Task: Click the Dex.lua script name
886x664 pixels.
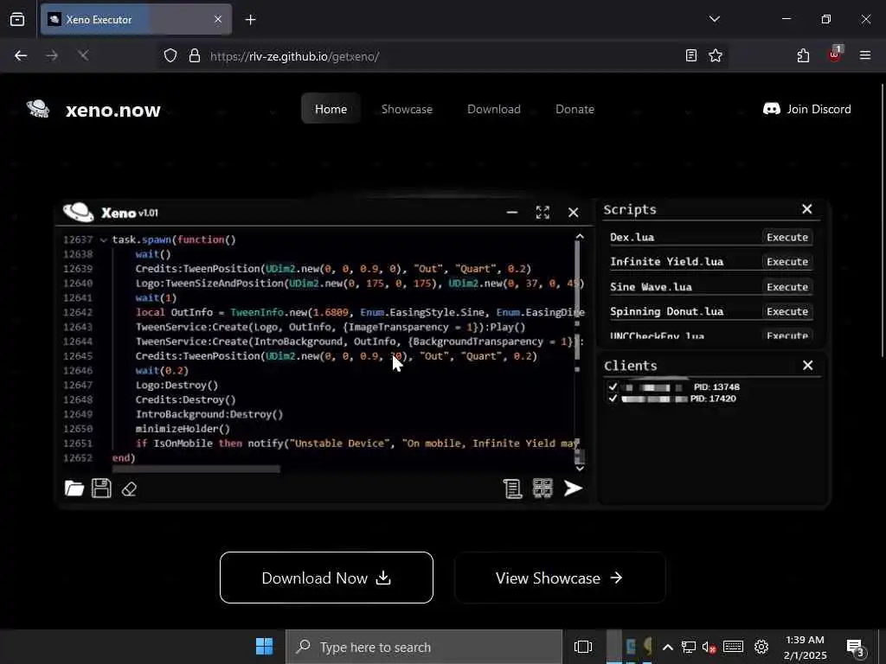Action: pos(632,237)
